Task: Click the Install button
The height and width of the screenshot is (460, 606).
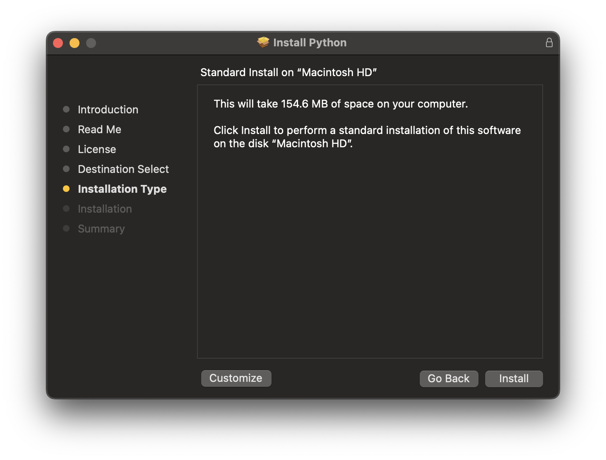Action: pyautogui.click(x=514, y=379)
